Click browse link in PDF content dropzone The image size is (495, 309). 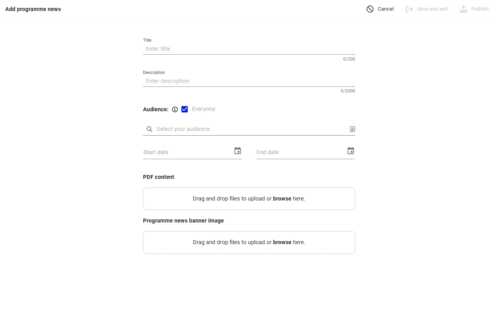[x=282, y=199]
